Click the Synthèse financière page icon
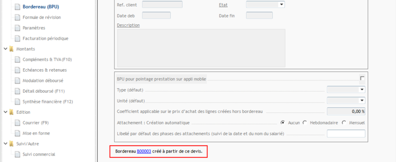The height and width of the screenshot is (162, 396). [17, 102]
